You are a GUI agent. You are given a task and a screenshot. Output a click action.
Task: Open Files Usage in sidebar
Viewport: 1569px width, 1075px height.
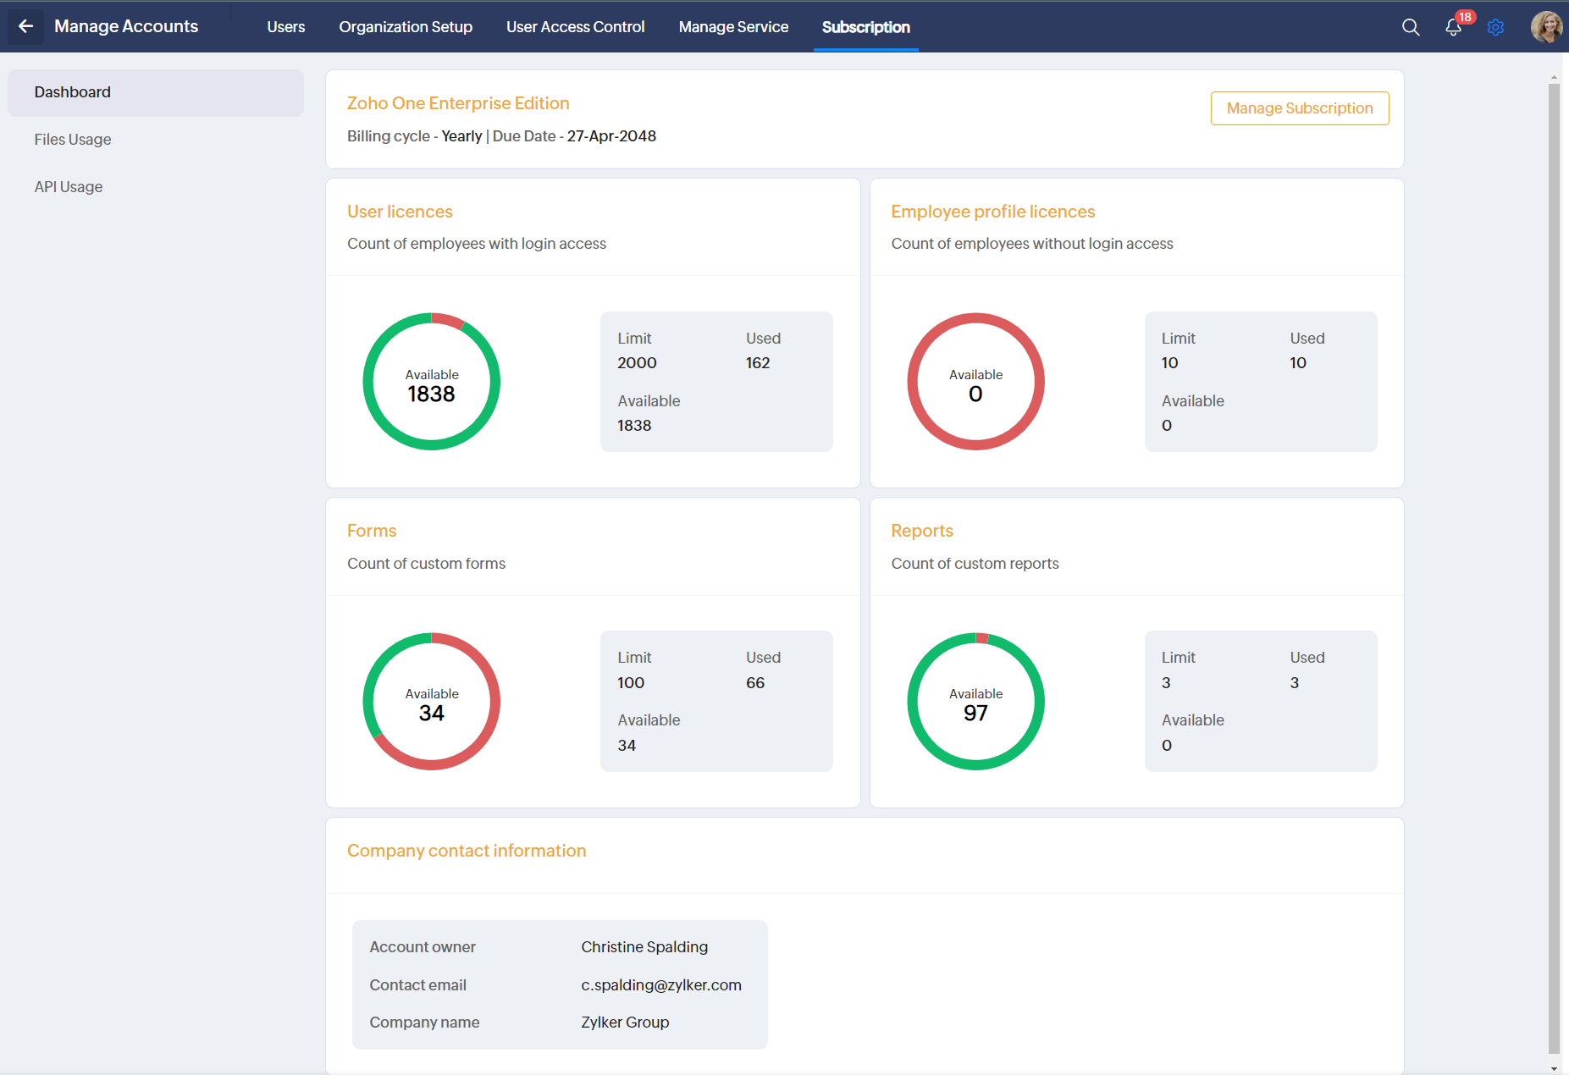73,140
